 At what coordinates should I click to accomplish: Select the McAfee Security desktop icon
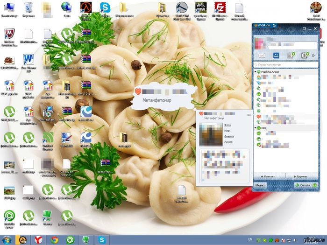(x=9, y=37)
